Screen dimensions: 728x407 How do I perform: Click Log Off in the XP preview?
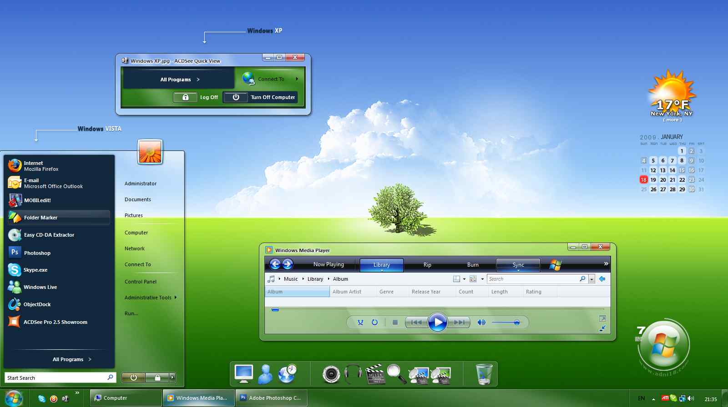(197, 97)
